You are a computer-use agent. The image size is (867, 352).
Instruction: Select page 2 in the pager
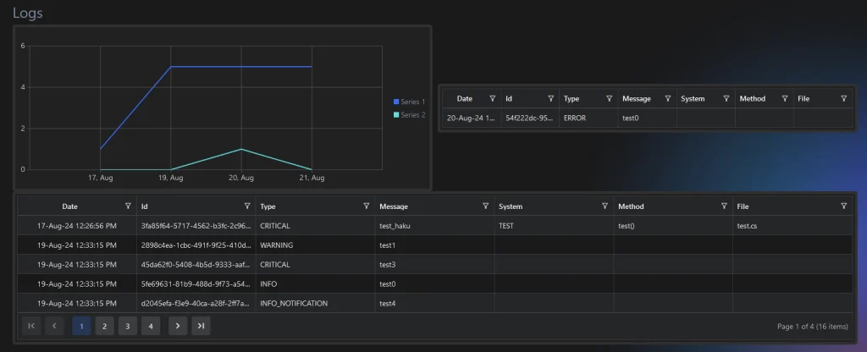(x=104, y=326)
